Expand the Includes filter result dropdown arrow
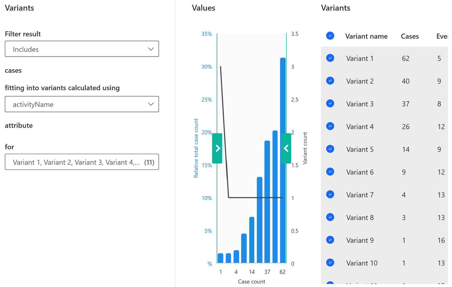Screen dimensions: 452x287 pos(151,49)
